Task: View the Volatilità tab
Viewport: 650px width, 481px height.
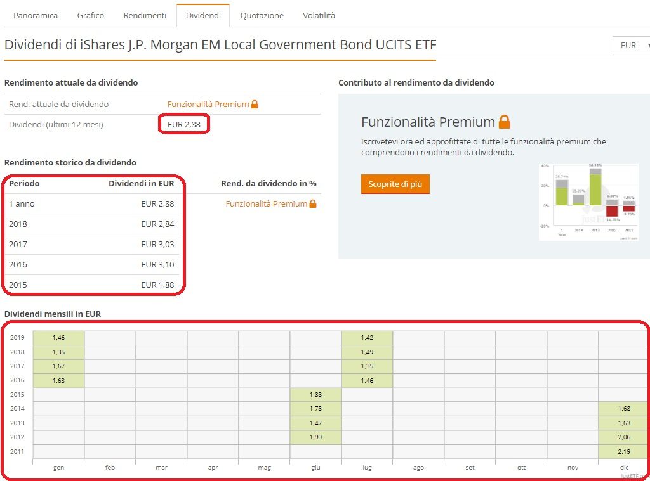Action: (319, 15)
